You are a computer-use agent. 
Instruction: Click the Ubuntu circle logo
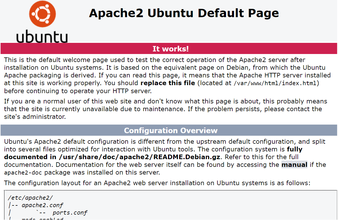43,14
